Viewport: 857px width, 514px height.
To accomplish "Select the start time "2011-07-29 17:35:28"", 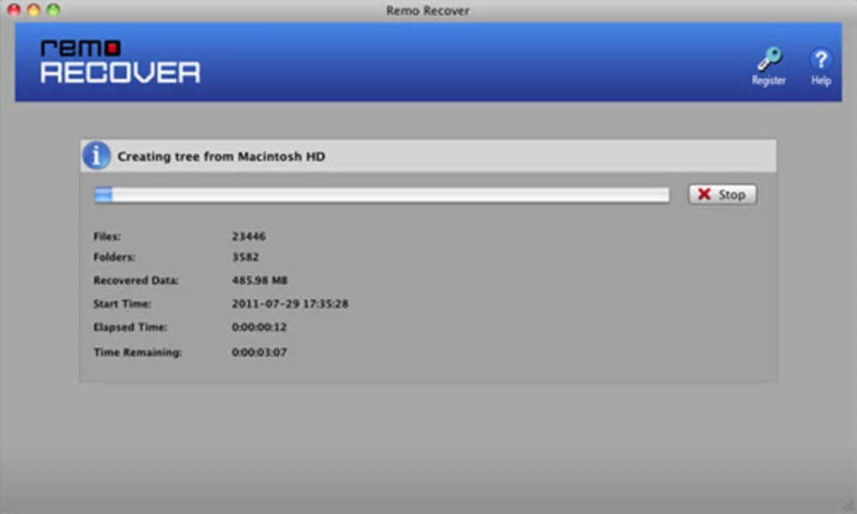I will (290, 304).
